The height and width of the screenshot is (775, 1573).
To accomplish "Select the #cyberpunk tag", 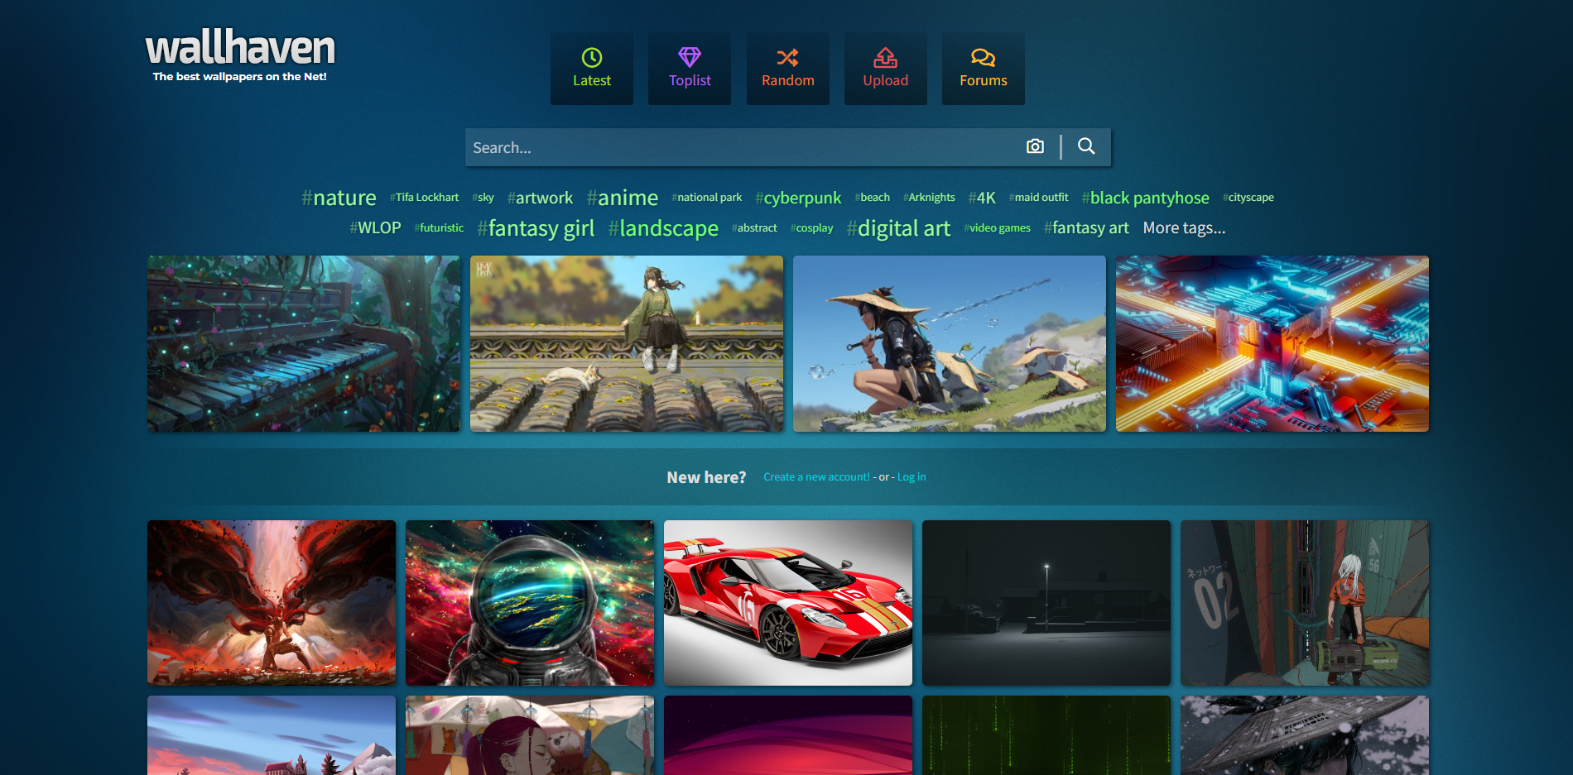I will [x=798, y=198].
